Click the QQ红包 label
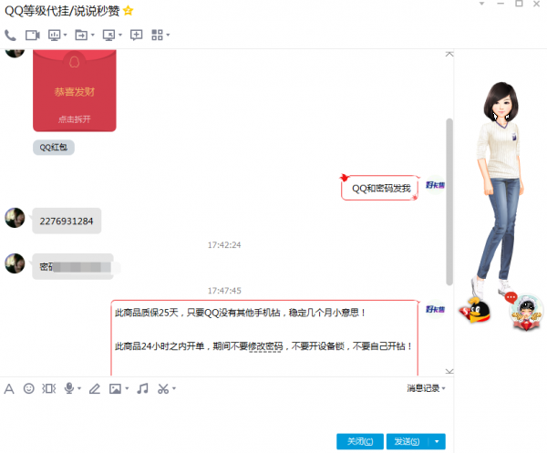The height and width of the screenshot is (453, 547). (54, 147)
